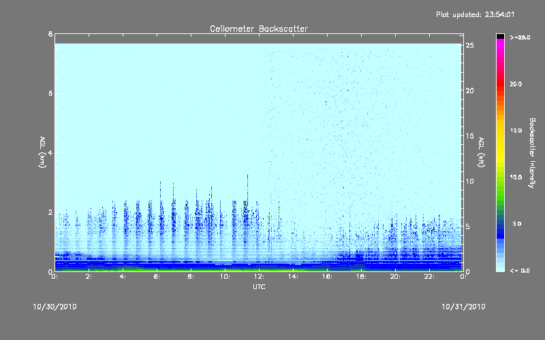The height and width of the screenshot is (340, 545).
Task: Click the "6" km tick on left axis
Action: pyautogui.click(x=50, y=93)
